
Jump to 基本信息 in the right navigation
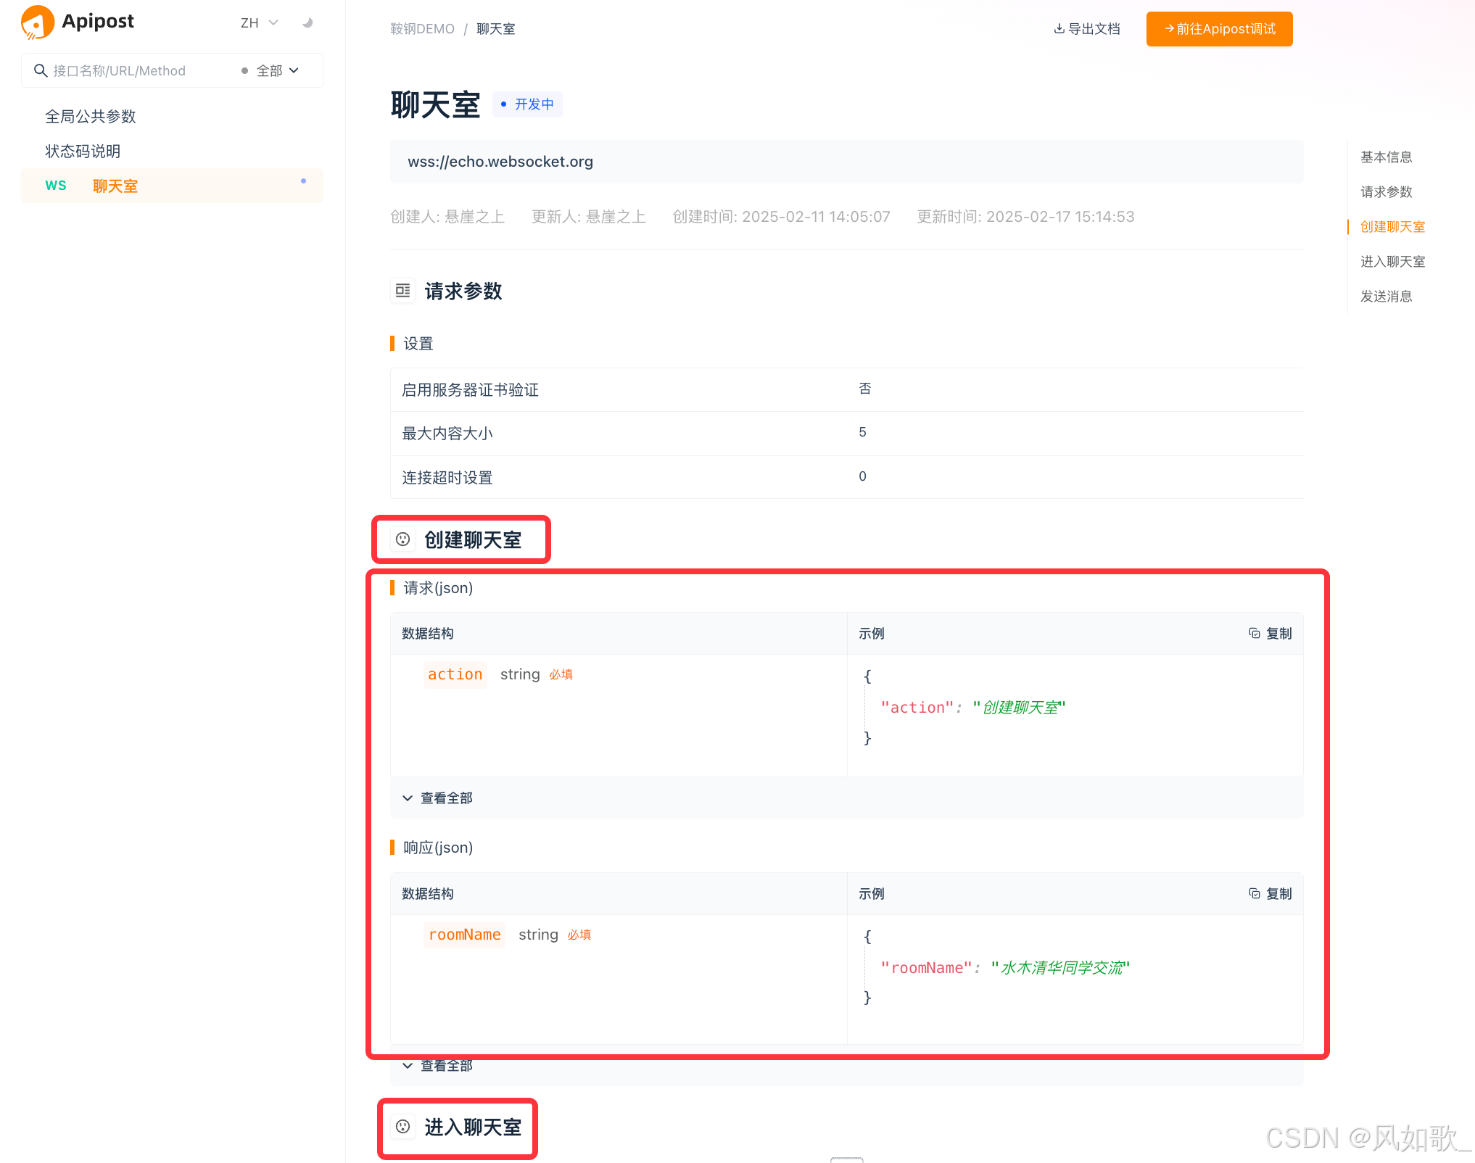pos(1386,156)
